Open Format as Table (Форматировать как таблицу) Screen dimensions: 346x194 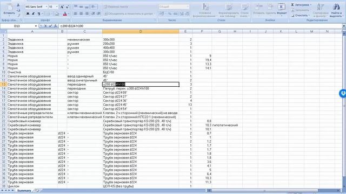coord(229,10)
